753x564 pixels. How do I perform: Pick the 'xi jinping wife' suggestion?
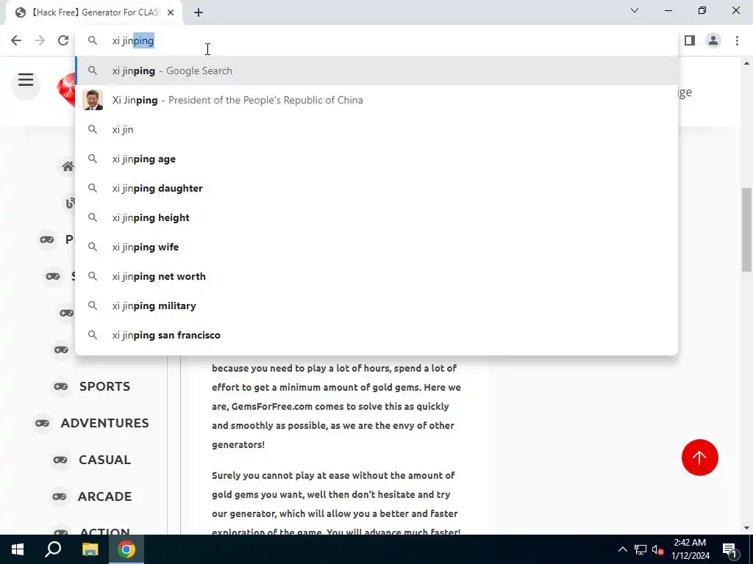coord(376,247)
